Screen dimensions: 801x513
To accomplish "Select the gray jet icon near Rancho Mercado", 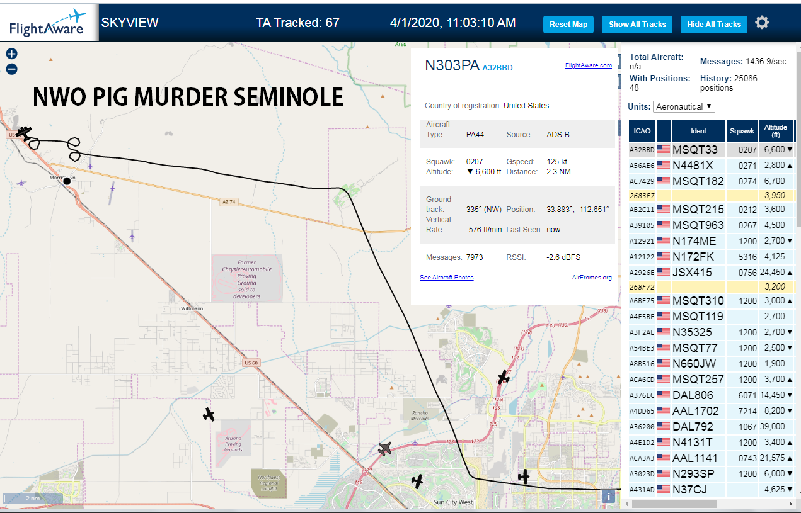I will (386, 449).
